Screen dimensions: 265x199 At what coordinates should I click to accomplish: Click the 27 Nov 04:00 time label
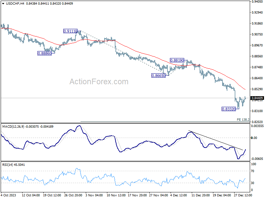[159, 195]
